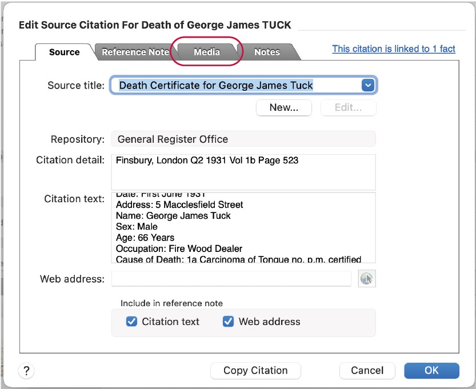
Task: Uncheck the Web address checkbox
Action: click(229, 322)
